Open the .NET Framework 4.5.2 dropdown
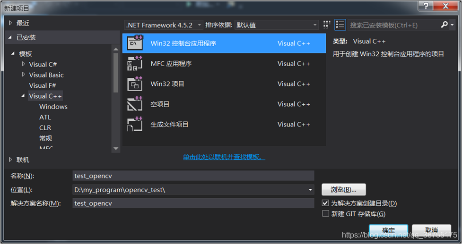The height and width of the screenshot is (244, 462). point(164,25)
